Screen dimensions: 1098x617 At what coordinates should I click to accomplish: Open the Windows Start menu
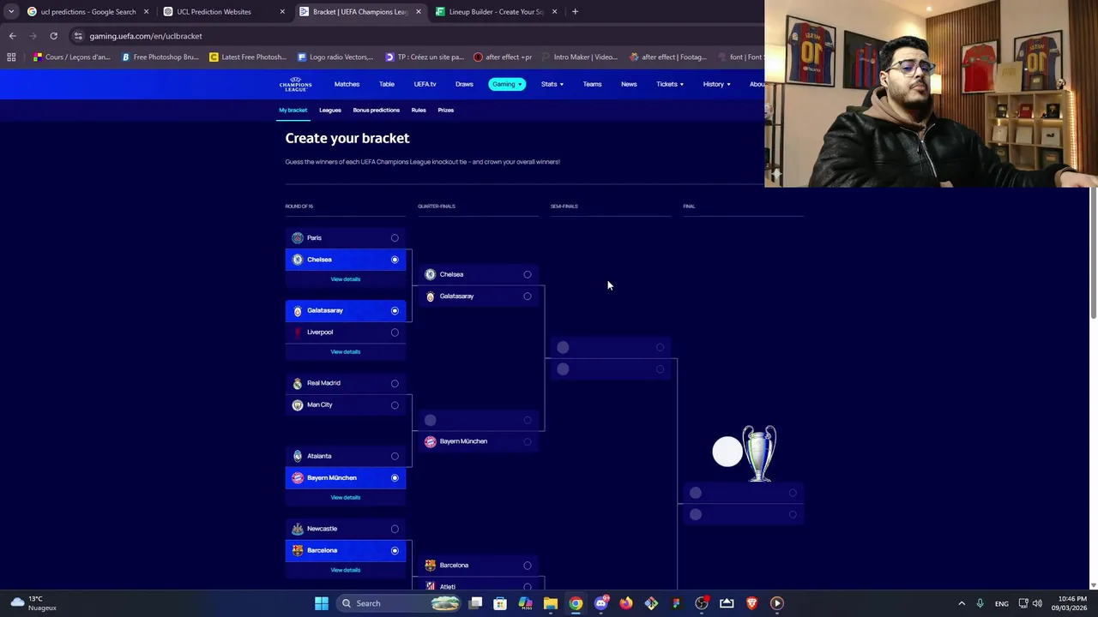[322, 603]
